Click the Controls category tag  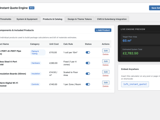coord(35,84)
